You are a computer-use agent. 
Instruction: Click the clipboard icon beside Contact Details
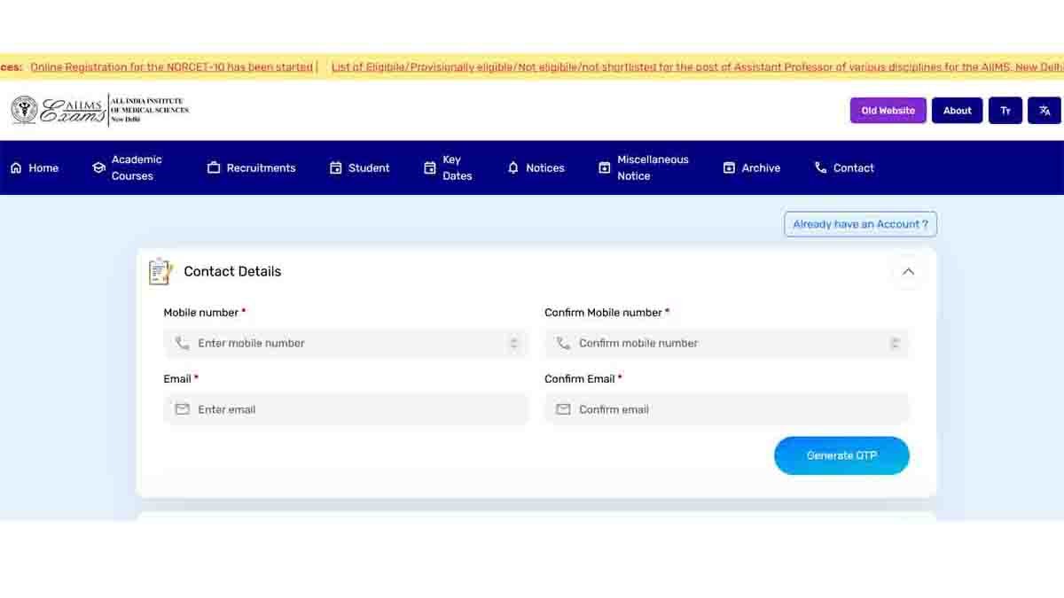pyautogui.click(x=160, y=271)
